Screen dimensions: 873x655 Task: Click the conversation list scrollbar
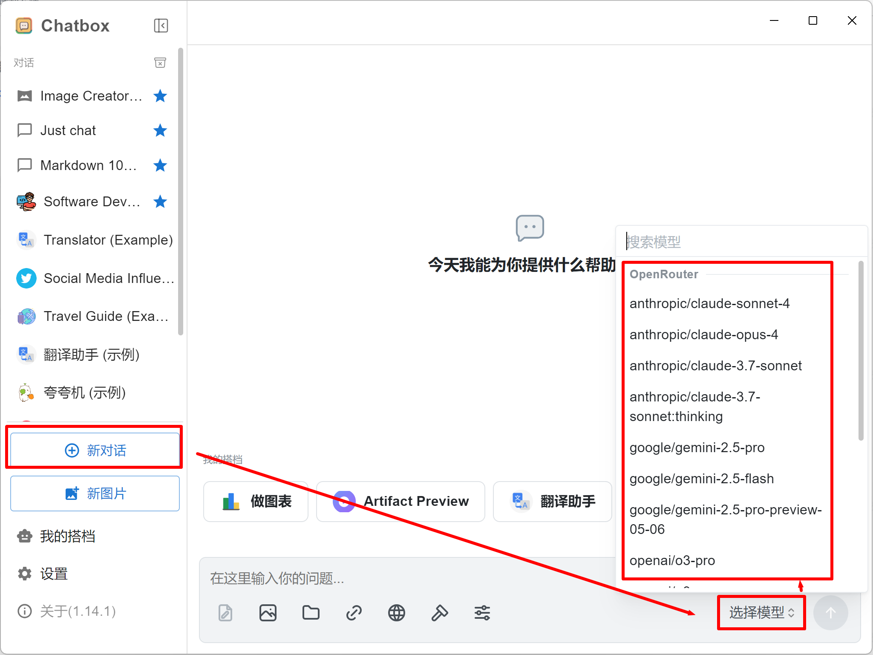pos(181,192)
